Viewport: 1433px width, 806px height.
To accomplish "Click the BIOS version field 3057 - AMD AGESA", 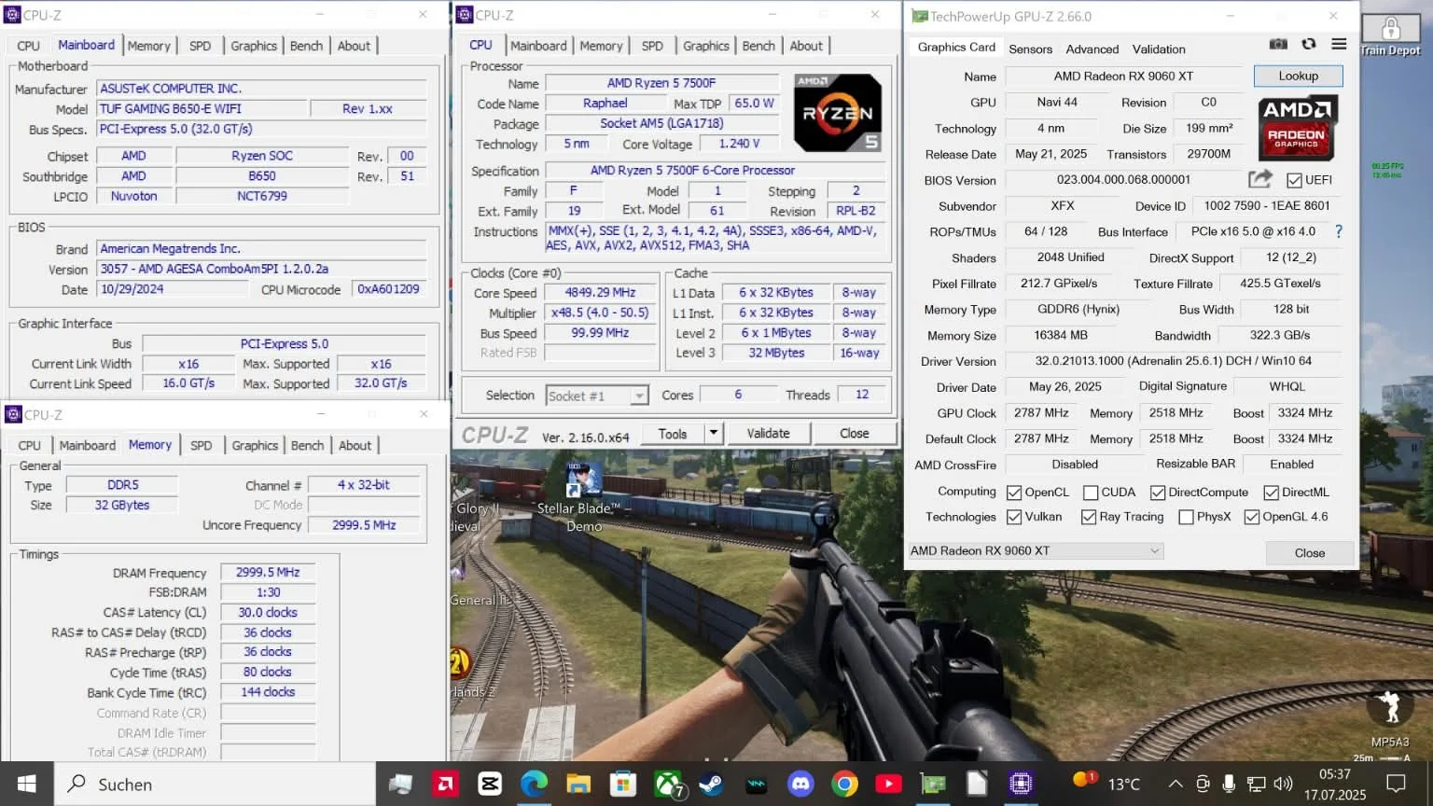I will (x=261, y=269).
